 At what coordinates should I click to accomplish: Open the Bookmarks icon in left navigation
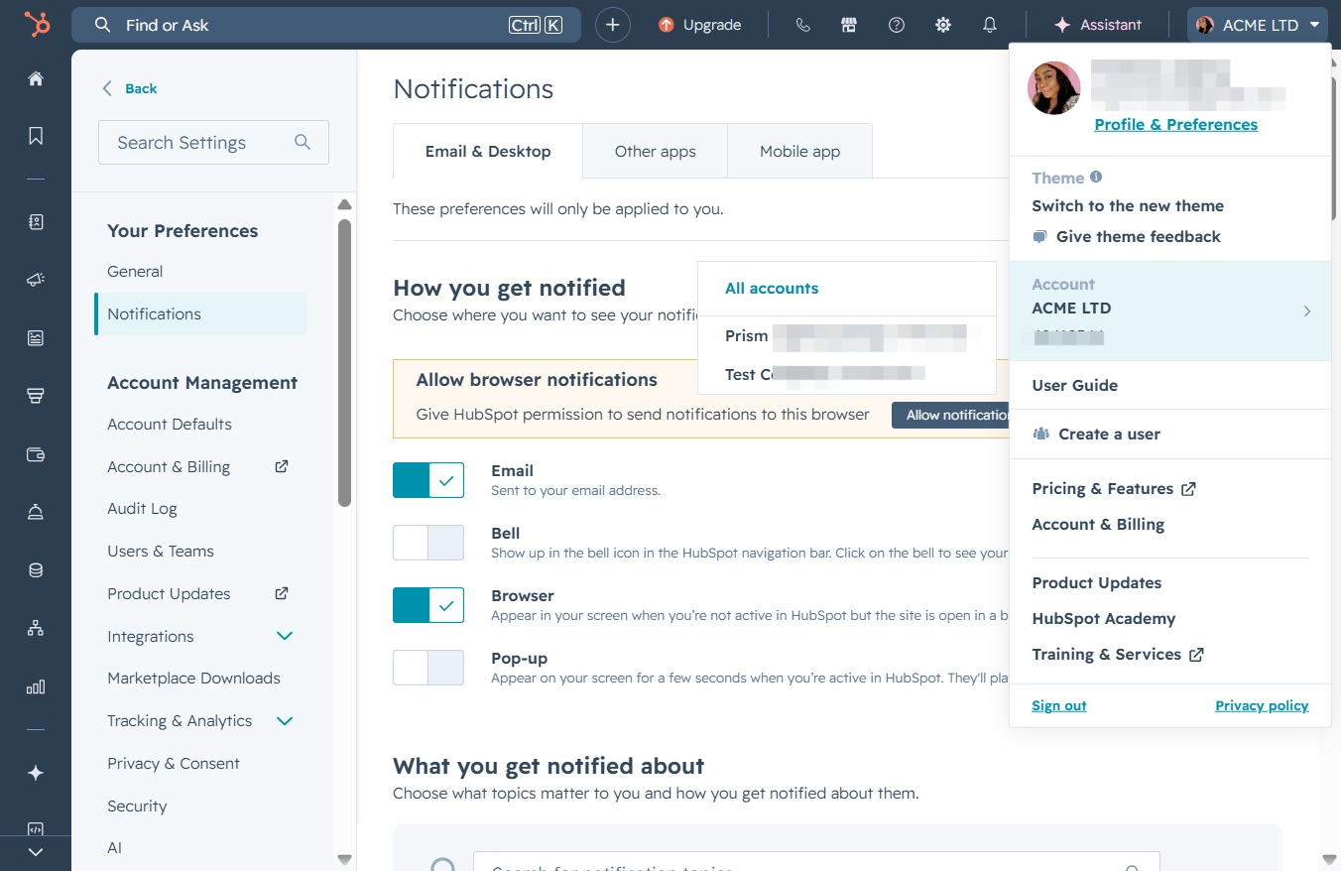click(36, 136)
